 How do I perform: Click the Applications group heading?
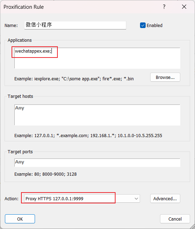coord(20,40)
